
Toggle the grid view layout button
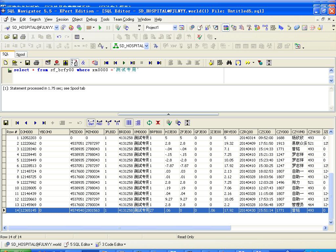[129, 123]
